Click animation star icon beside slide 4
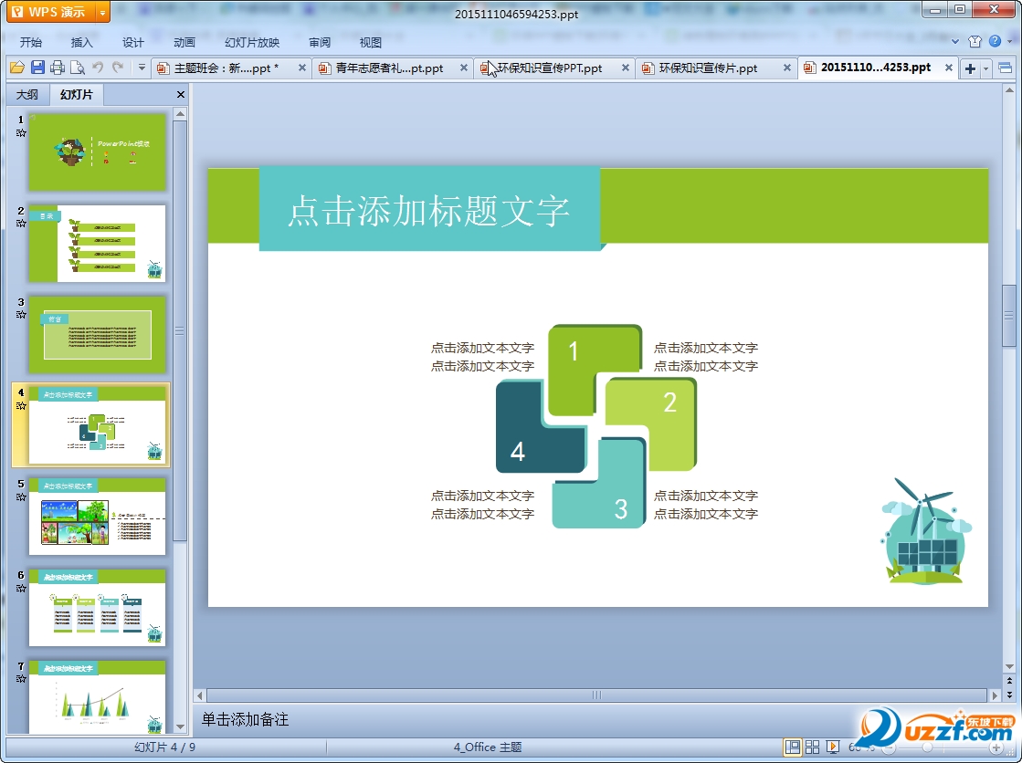 tap(21, 406)
